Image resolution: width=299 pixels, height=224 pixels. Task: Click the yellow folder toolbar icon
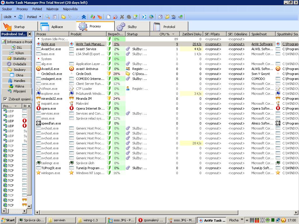tap(63, 17)
